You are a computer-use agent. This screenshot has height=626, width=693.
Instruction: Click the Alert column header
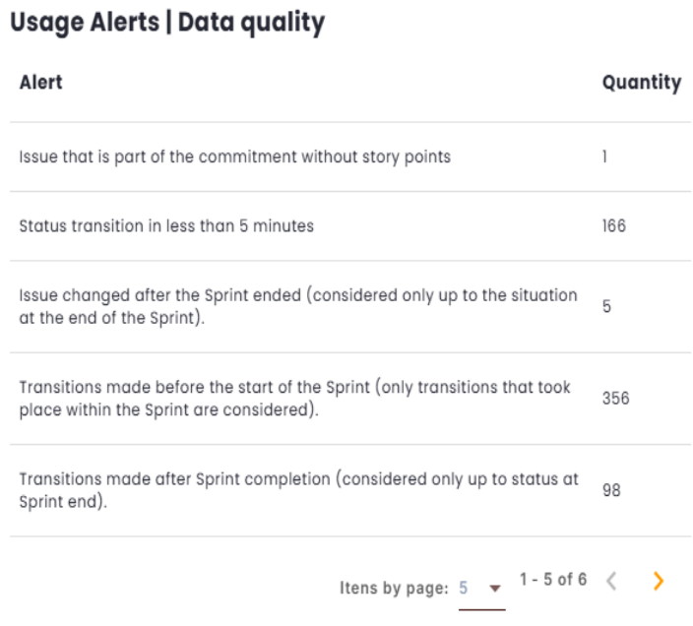(x=40, y=82)
